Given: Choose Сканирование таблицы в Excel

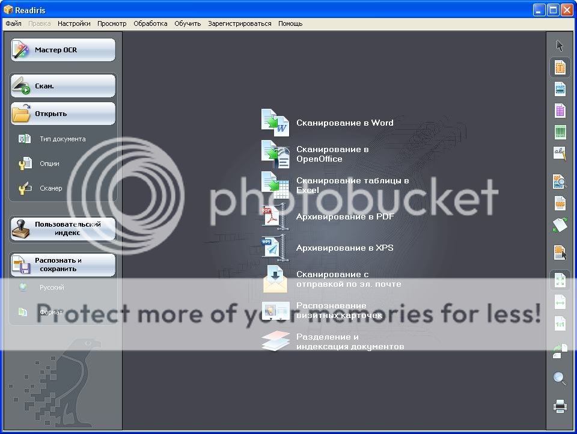Looking at the screenshot, I should 352,185.
